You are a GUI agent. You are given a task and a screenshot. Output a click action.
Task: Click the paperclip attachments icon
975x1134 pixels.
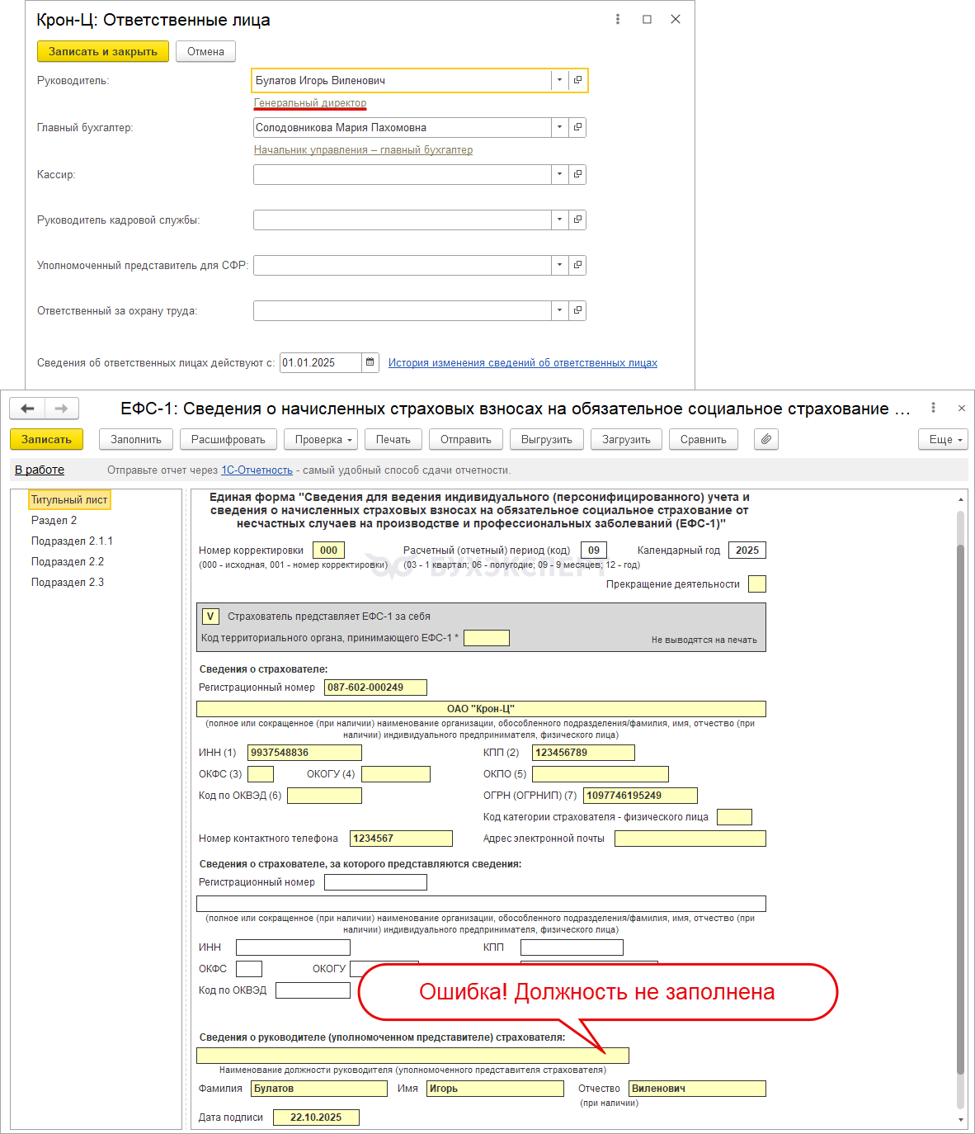(765, 440)
